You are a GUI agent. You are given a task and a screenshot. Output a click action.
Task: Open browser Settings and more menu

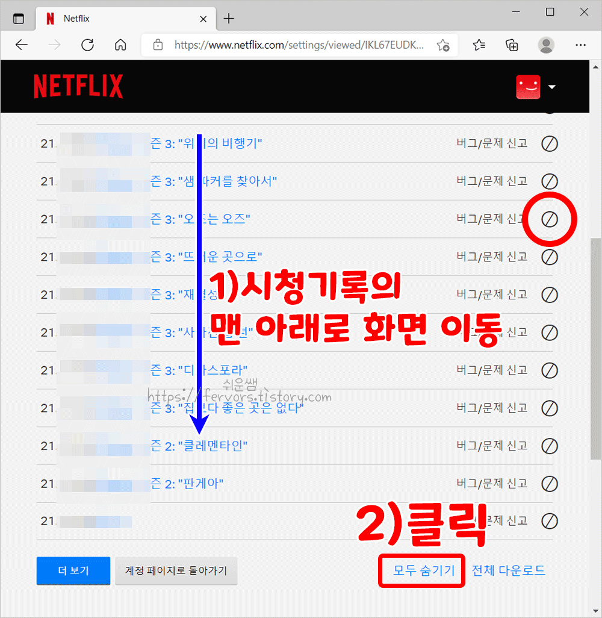pos(580,45)
